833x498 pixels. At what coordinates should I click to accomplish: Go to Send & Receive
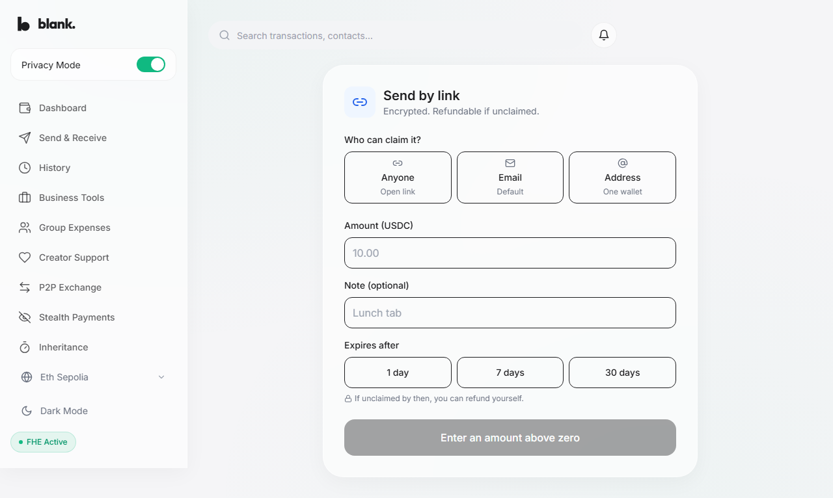click(93, 138)
